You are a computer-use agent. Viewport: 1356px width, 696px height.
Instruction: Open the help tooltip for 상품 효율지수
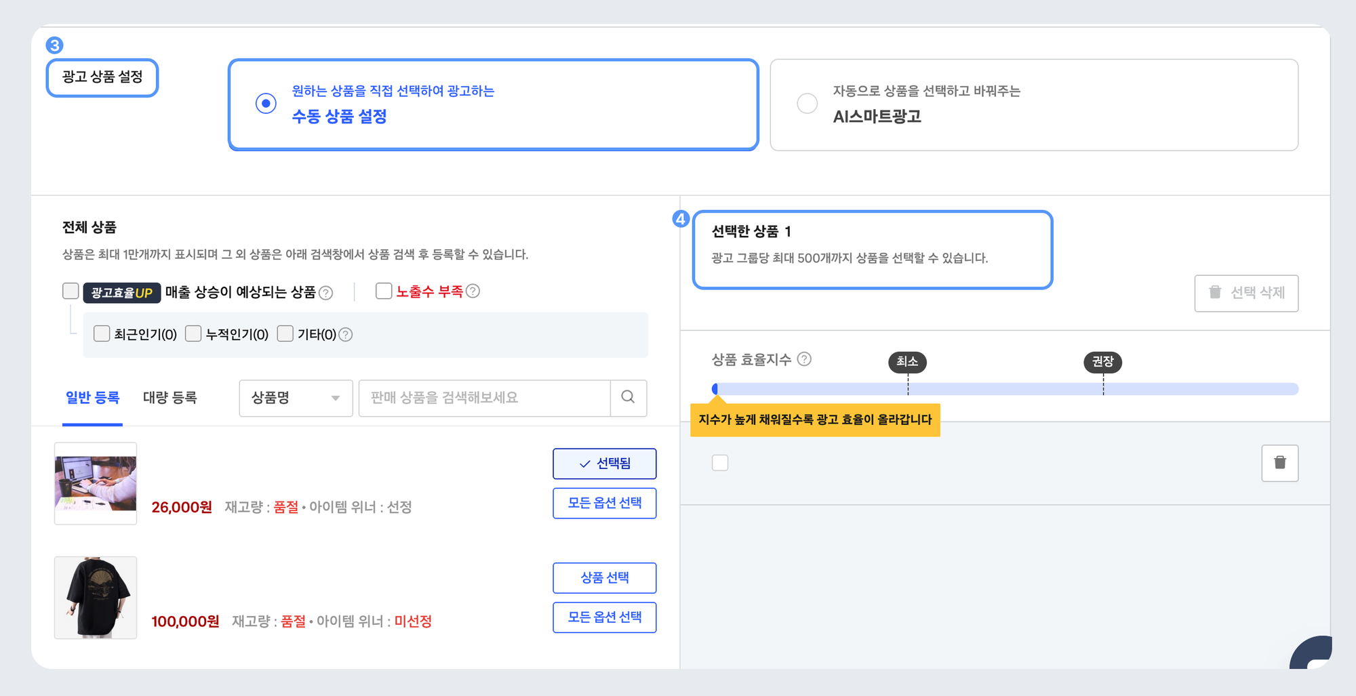tap(804, 359)
